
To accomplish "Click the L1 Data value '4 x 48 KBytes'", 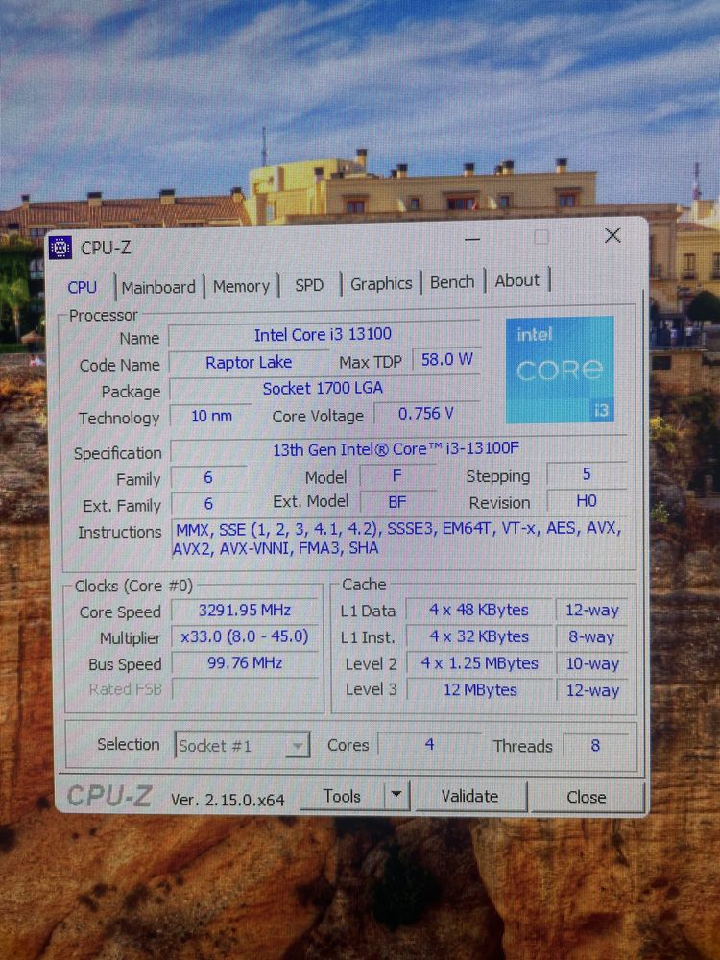I will pos(479,611).
